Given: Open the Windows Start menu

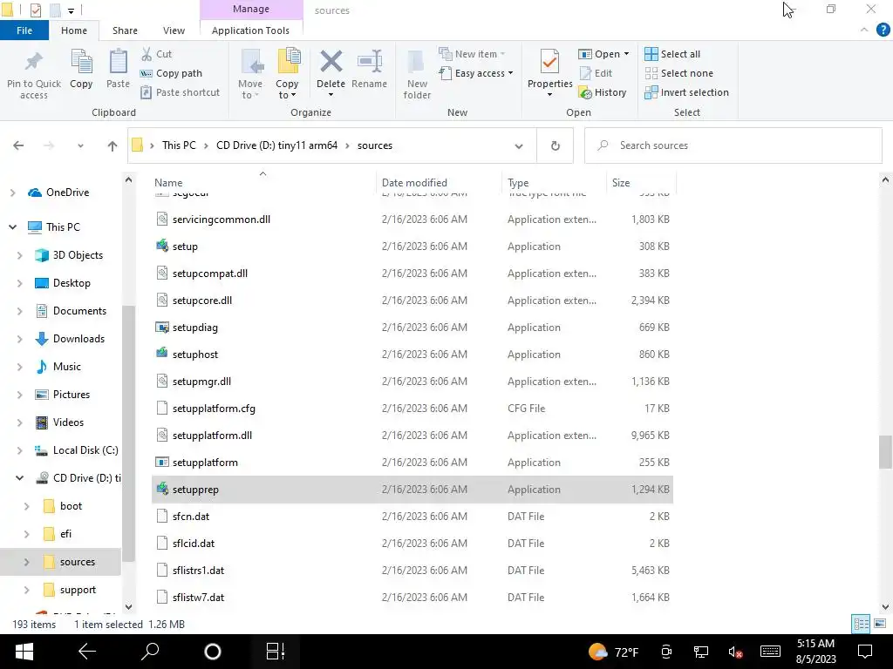Looking at the screenshot, I should [x=24, y=652].
